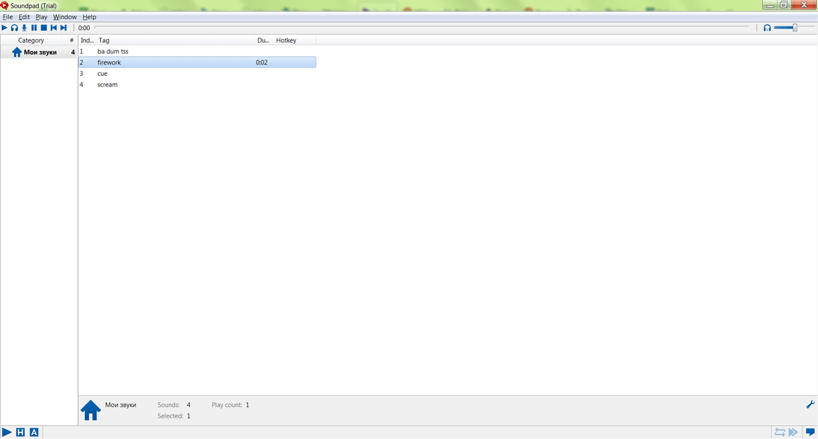Pause playback using the pause icon

(35, 28)
